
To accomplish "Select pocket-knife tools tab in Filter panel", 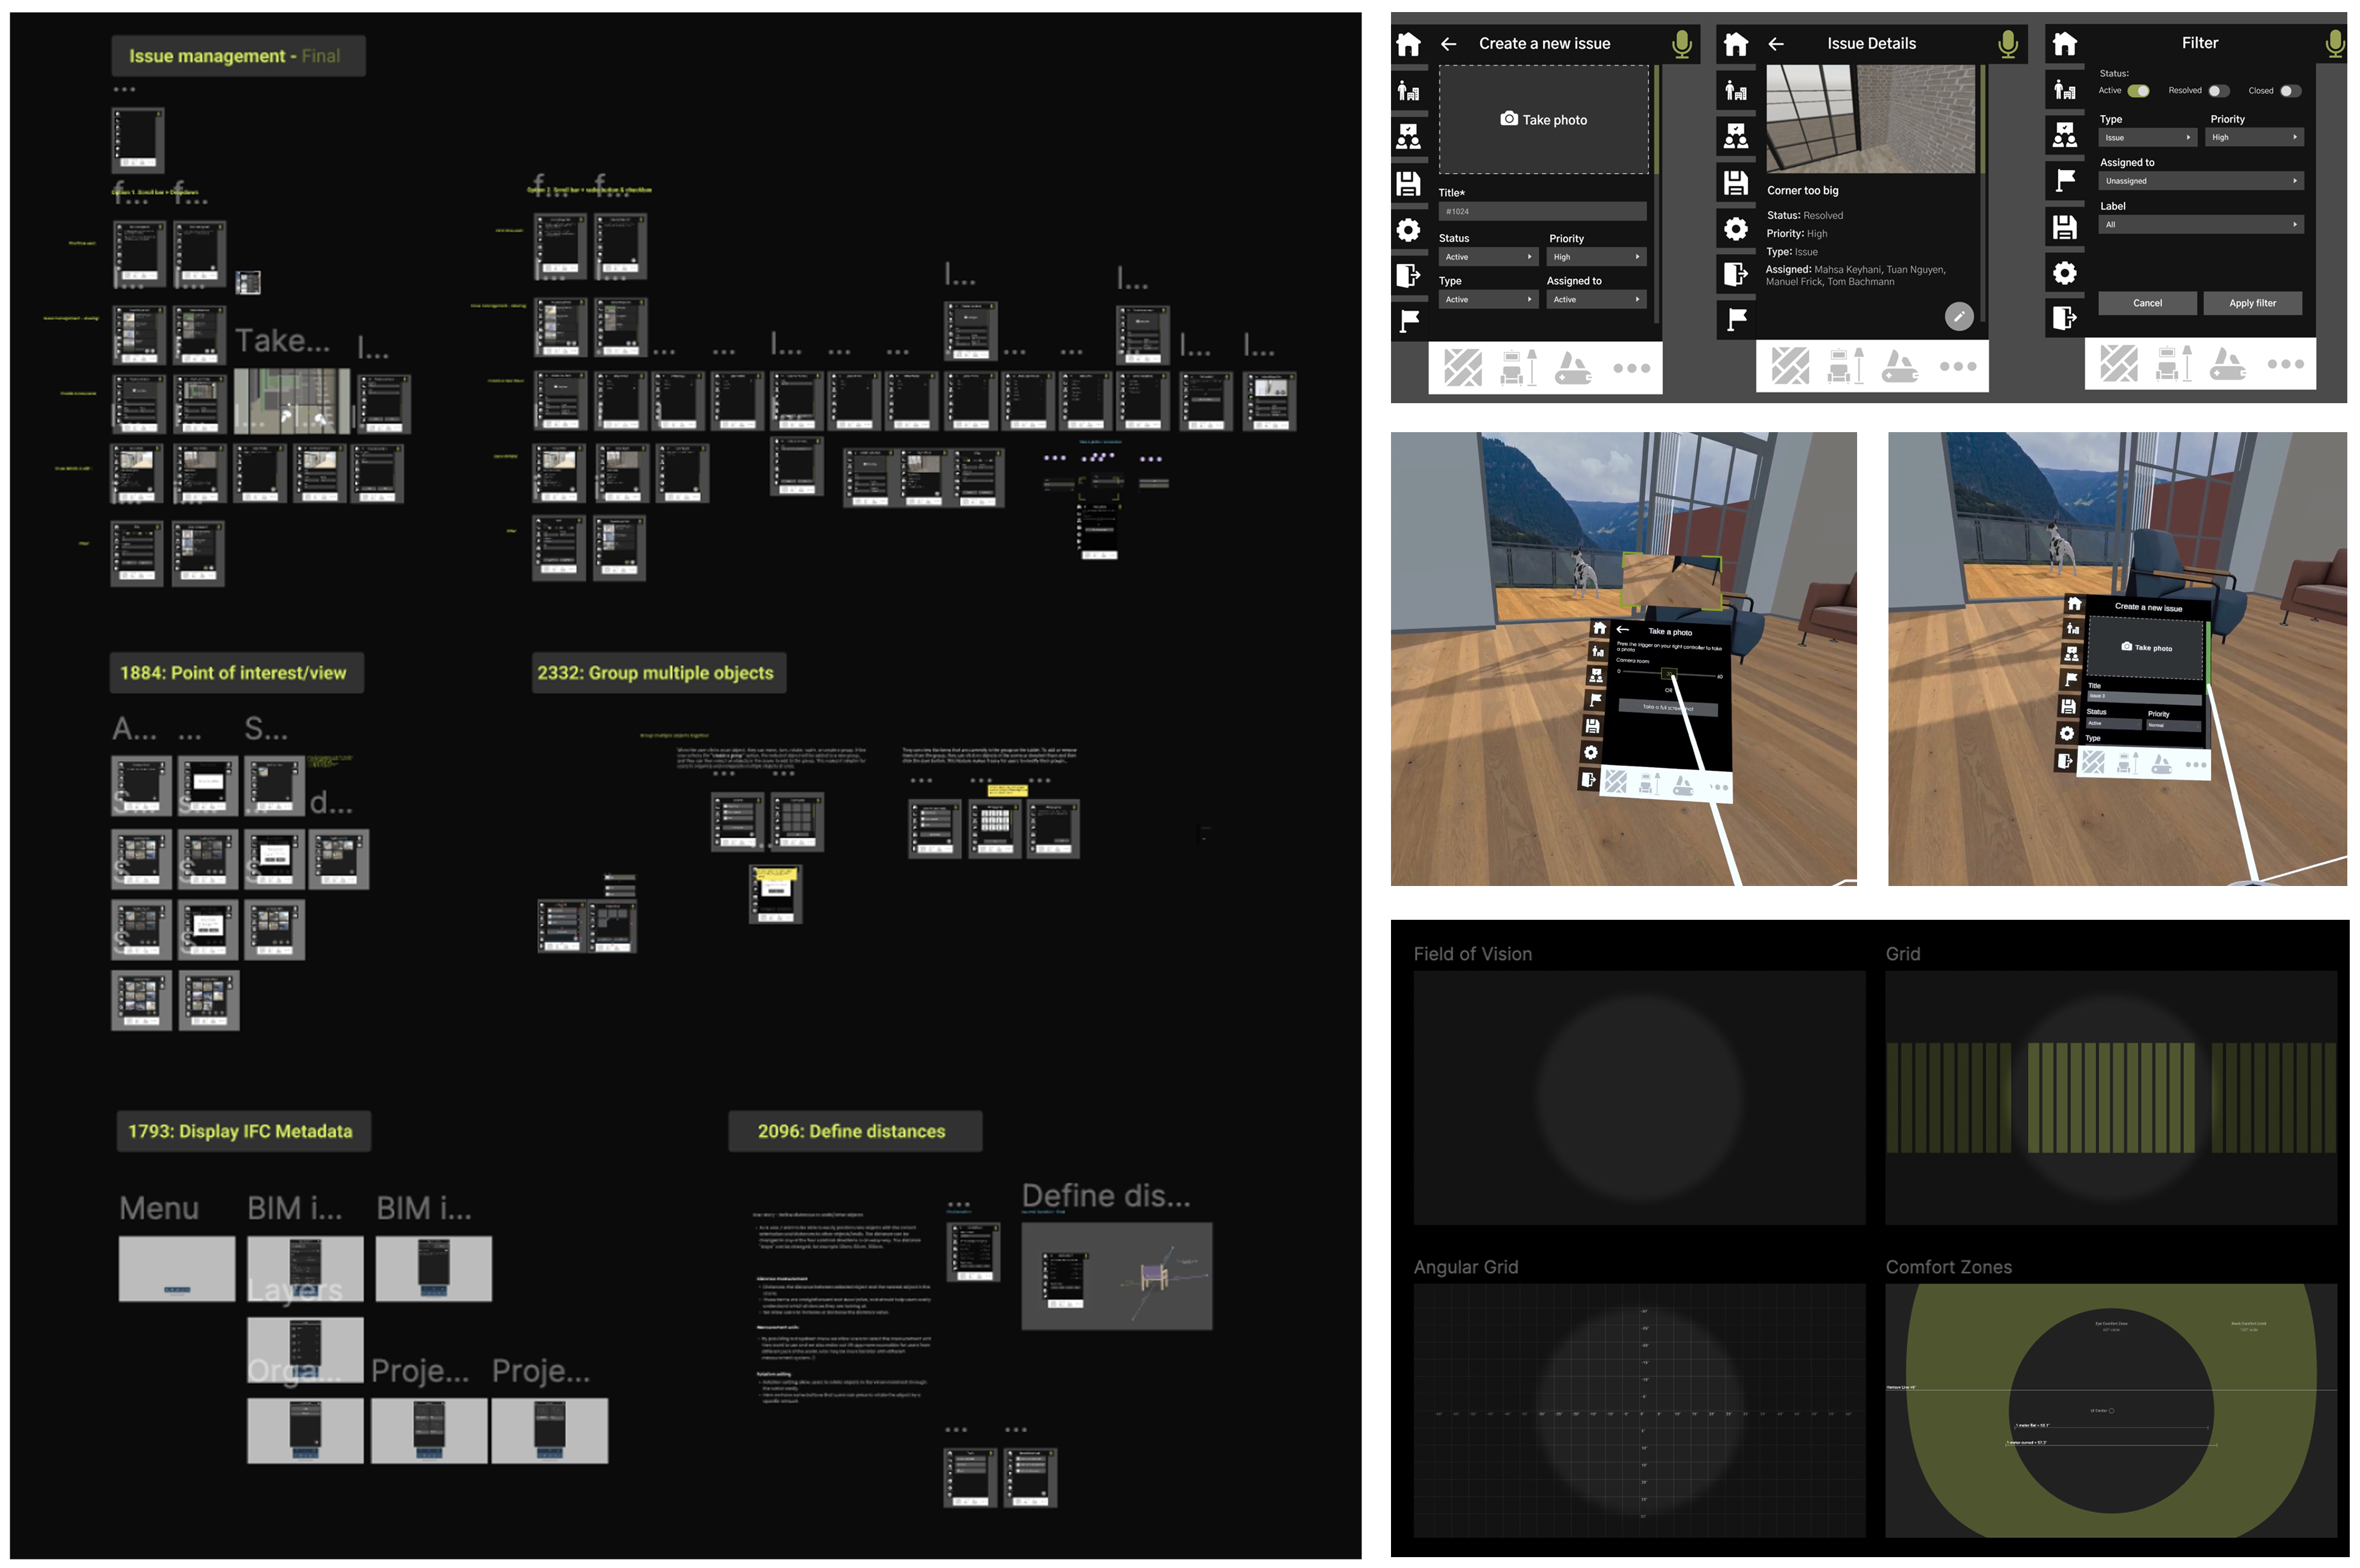I will (2229, 364).
